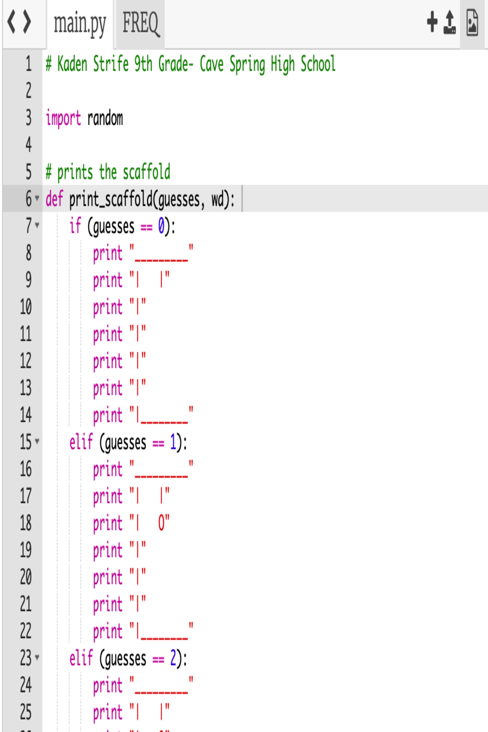
Task: Place cursor on Kaden Strife comment line
Action: [191, 65]
